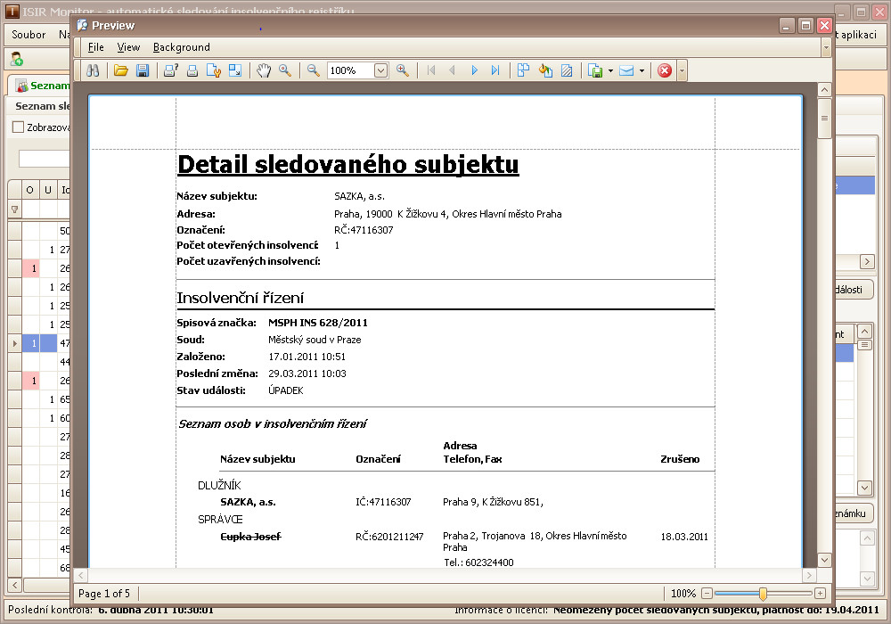
Task: Jump to the last page
Action: click(495, 70)
